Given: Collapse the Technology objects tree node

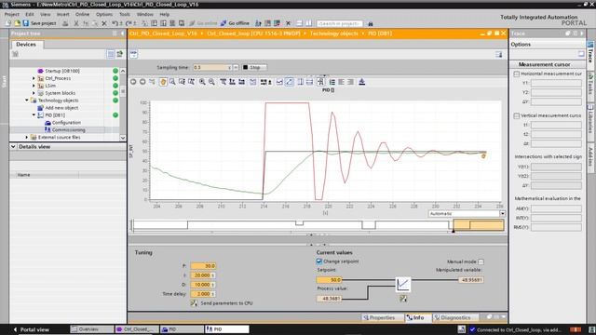Looking at the screenshot, I should pyautogui.click(x=27, y=100).
